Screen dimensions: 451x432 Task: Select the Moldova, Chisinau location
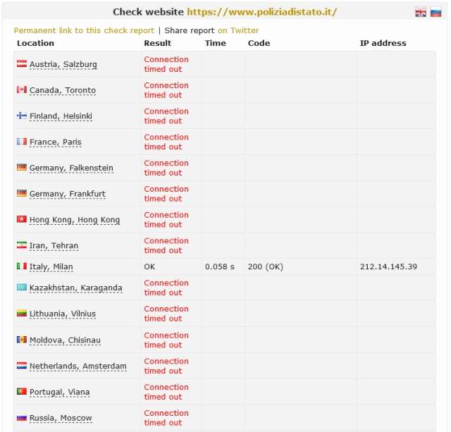pyautogui.click(x=65, y=340)
